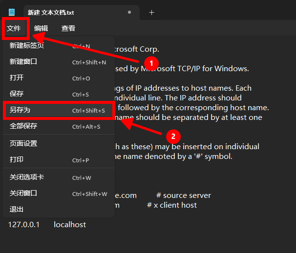Click the Notepad app icon in title bar
Screen dimensions: 296x253
click(x=12, y=12)
